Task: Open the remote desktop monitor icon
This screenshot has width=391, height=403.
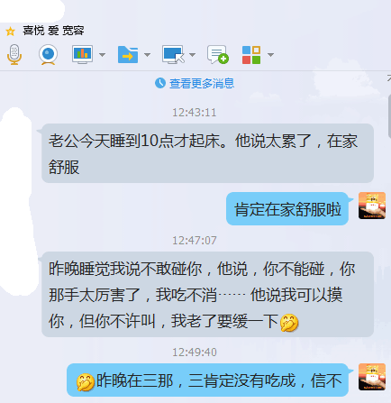Action: coord(173,54)
